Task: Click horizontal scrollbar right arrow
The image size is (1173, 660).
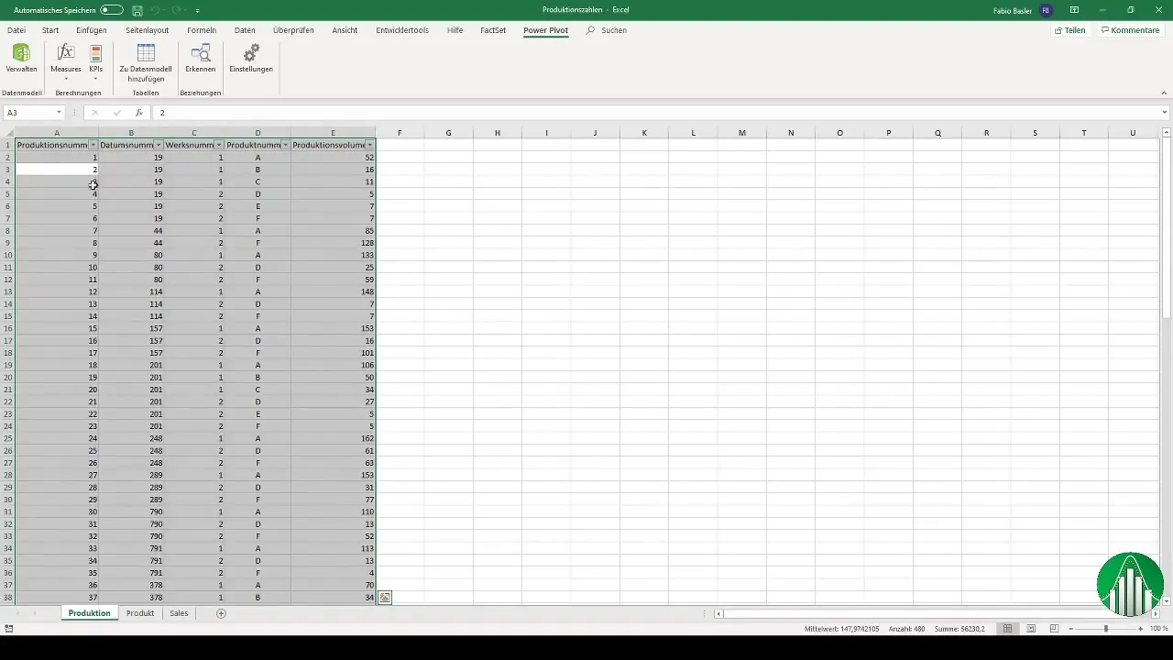Action: point(1155,613)
